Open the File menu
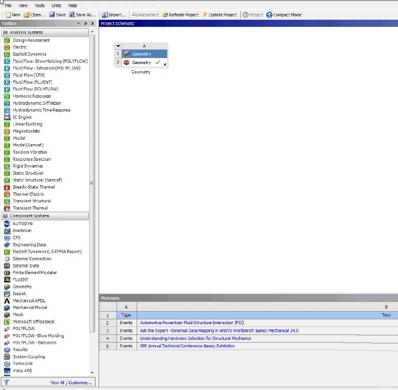 (8, 5)
